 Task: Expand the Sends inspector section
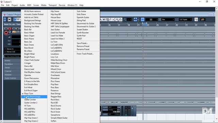click(x=12, y=68)
